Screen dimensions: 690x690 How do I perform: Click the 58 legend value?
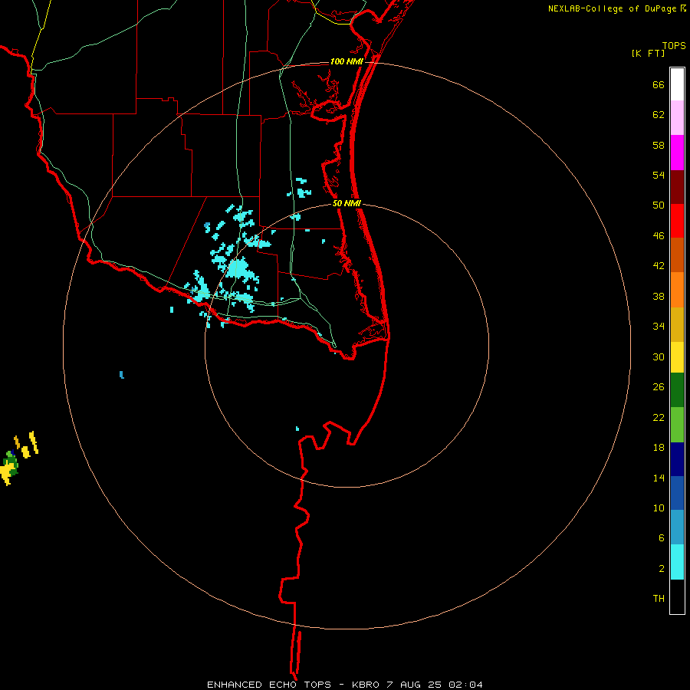coord(659,145)
